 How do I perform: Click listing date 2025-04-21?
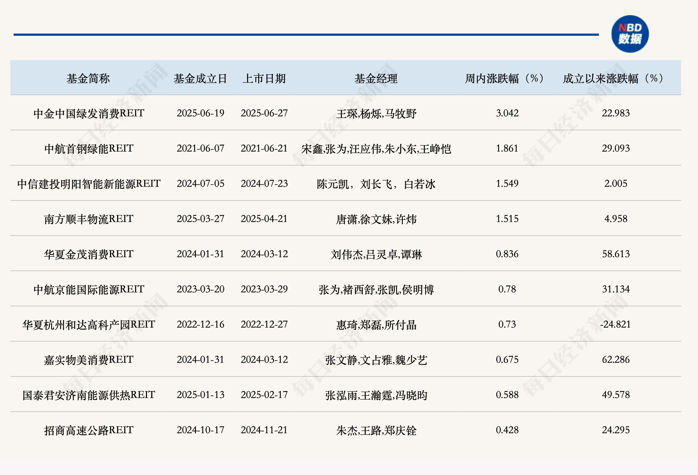(x=264, y=219)
